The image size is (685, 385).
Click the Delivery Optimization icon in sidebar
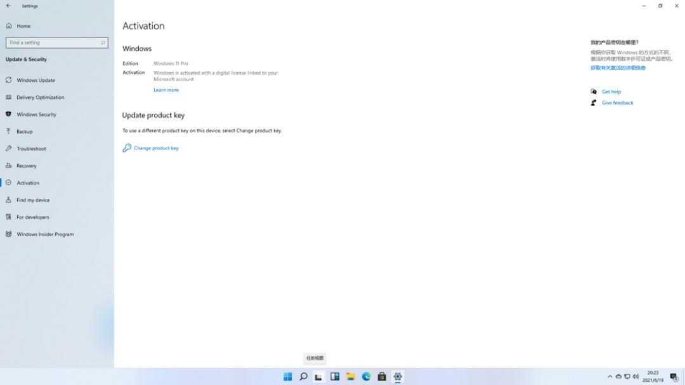point(8,98)
